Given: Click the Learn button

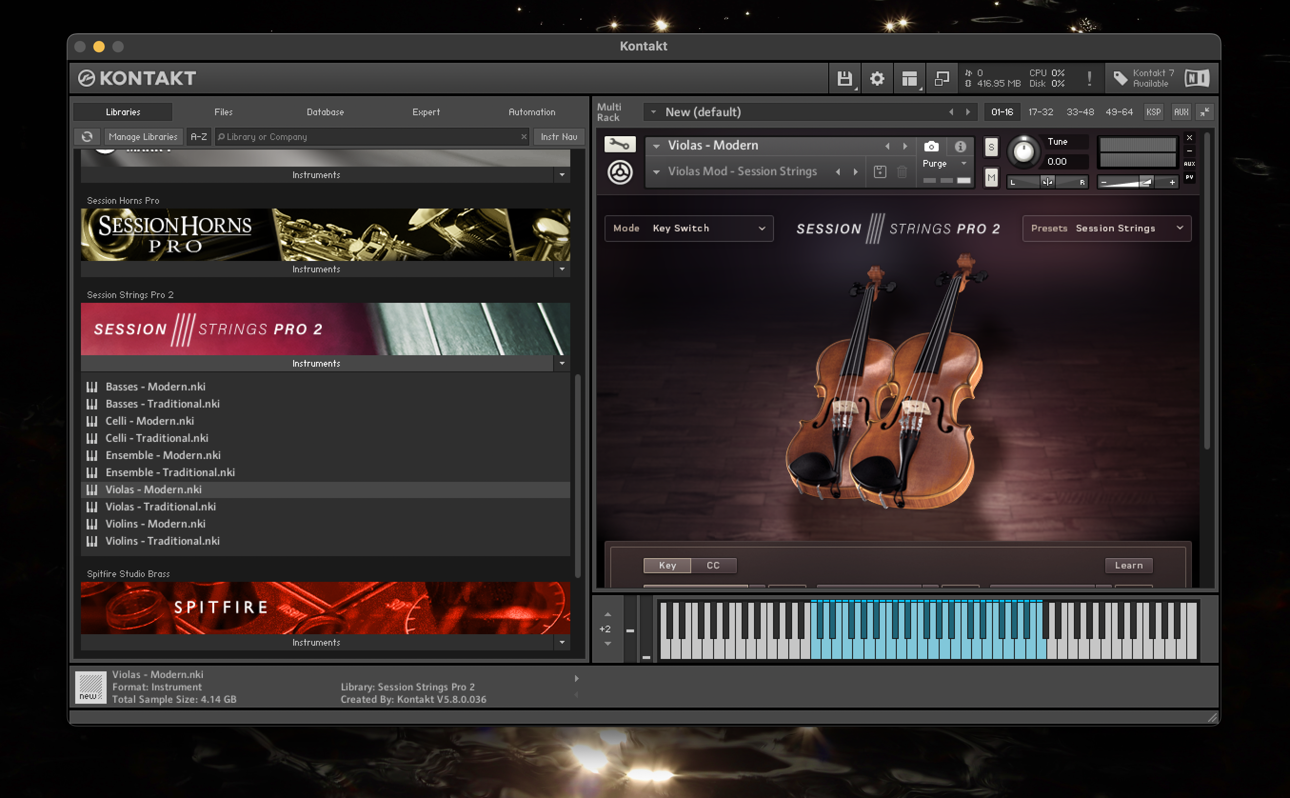Looking at the screenshot, I should point(1129,565).
